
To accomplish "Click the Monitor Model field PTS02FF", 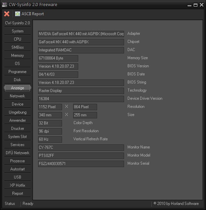I will tap(81, 156).
